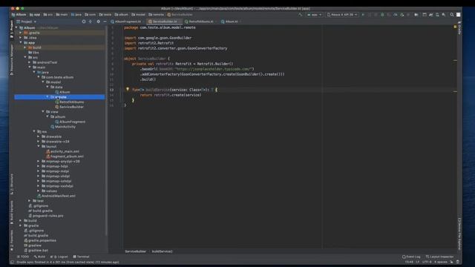The image size is (475, 267).
Task: Select Album class in data folder
Action: (62, 92)
